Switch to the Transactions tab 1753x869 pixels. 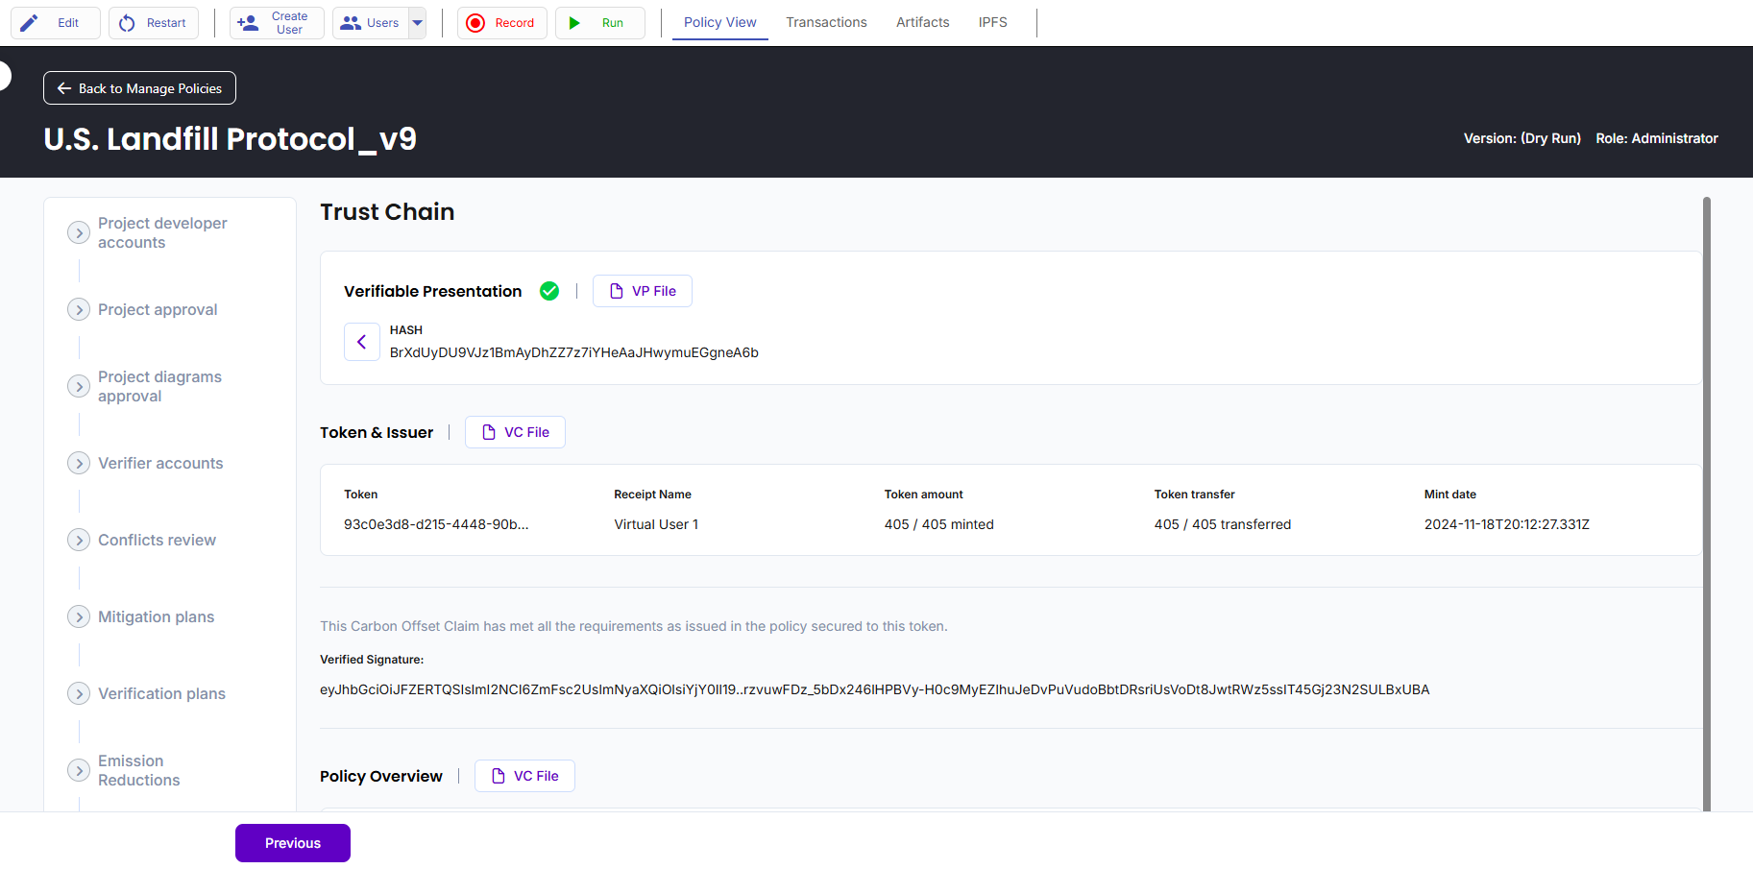[x=826, y=22]
